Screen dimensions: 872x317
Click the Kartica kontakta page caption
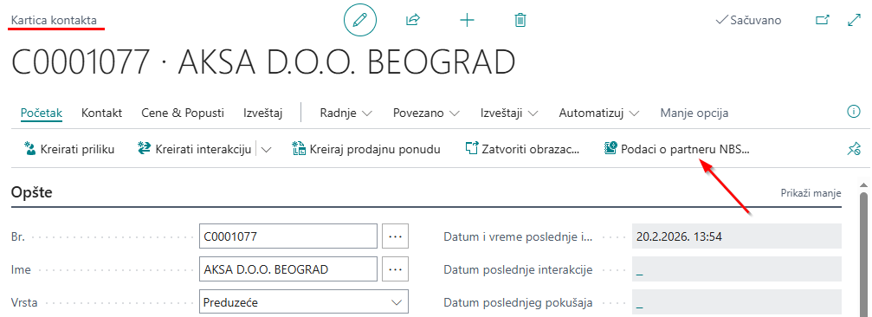(54, 21)
